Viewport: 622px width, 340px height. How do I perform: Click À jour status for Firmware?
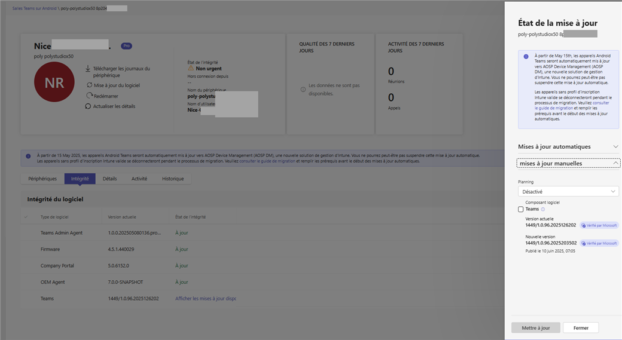pos(182,249)
